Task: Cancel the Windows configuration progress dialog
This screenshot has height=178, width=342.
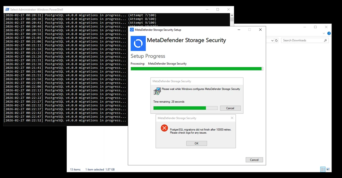Action: click(230, 108)
